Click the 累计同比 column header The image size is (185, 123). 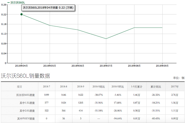point(156,87)
